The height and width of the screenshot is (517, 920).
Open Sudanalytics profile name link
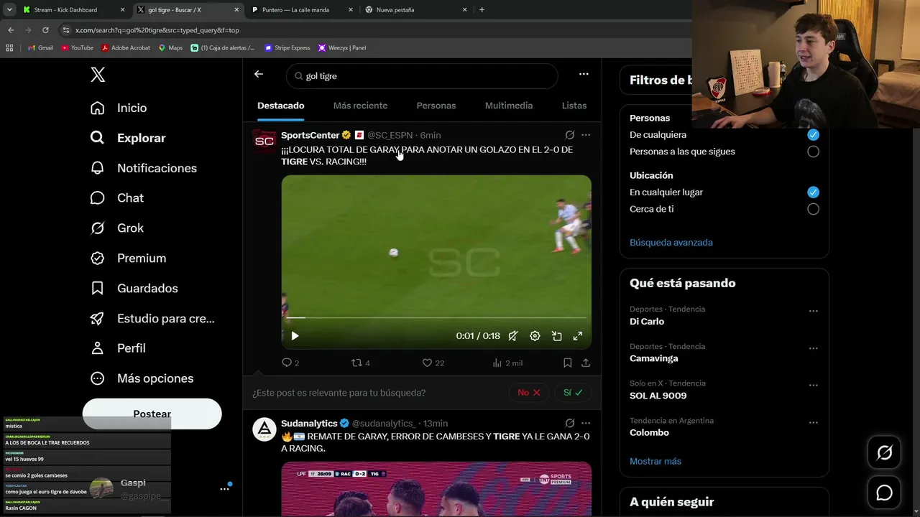309,424
